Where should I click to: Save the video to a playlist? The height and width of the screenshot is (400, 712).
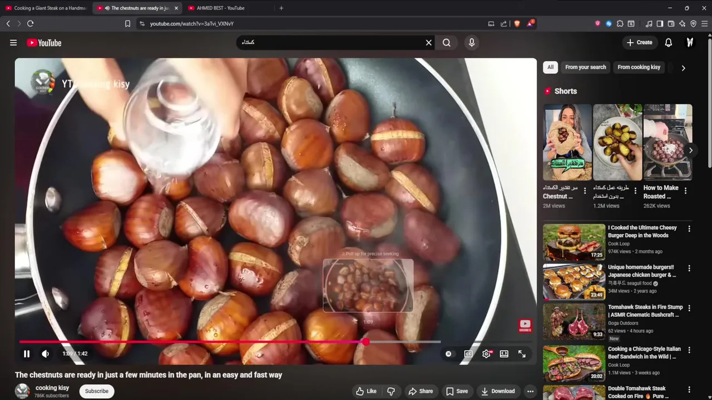pos(457,391)
